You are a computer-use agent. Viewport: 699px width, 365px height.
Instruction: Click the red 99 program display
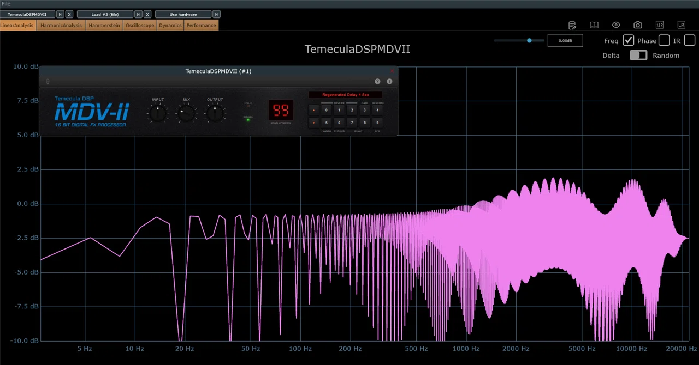(x=281, y=110)
